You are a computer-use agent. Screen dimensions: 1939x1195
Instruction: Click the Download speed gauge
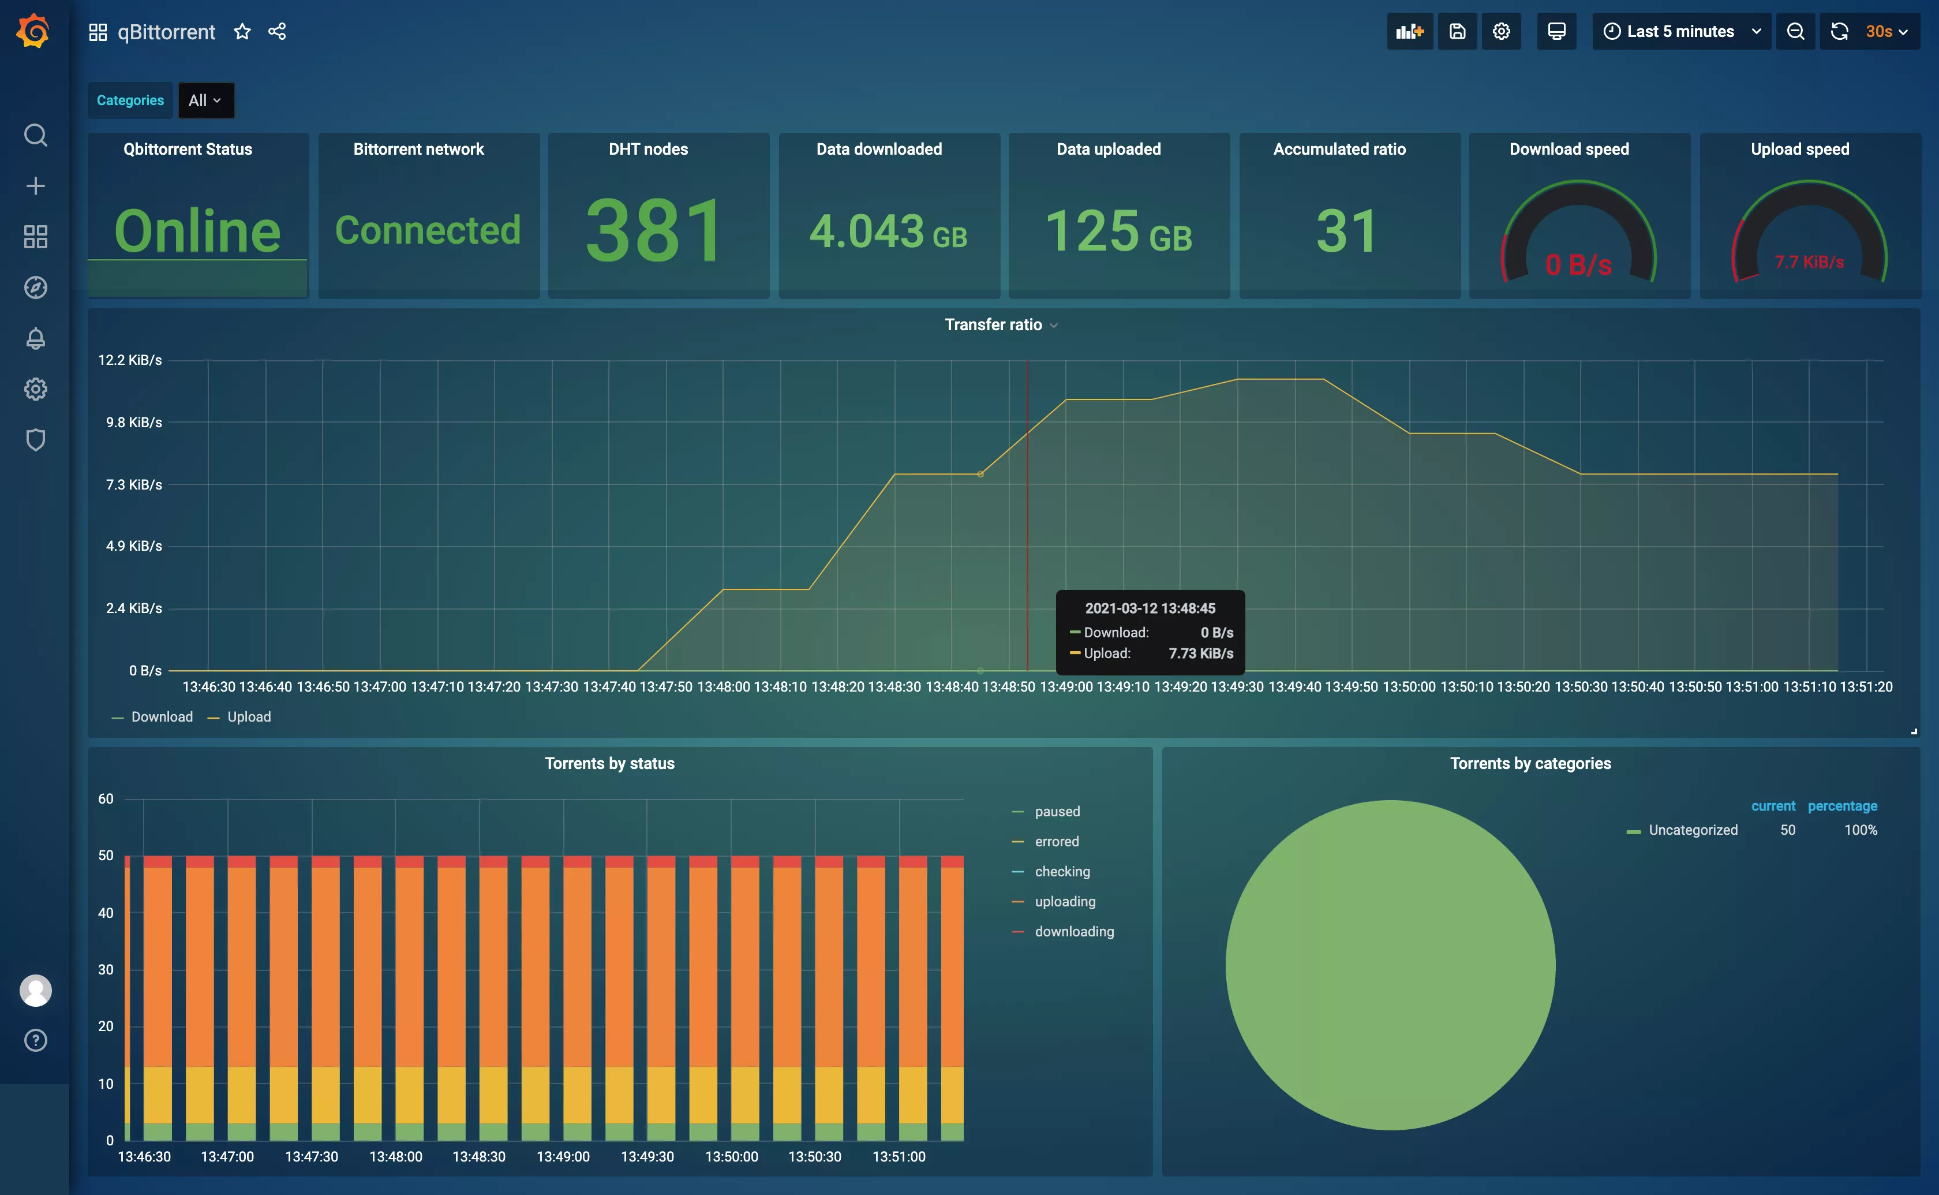click(1579, 231)
